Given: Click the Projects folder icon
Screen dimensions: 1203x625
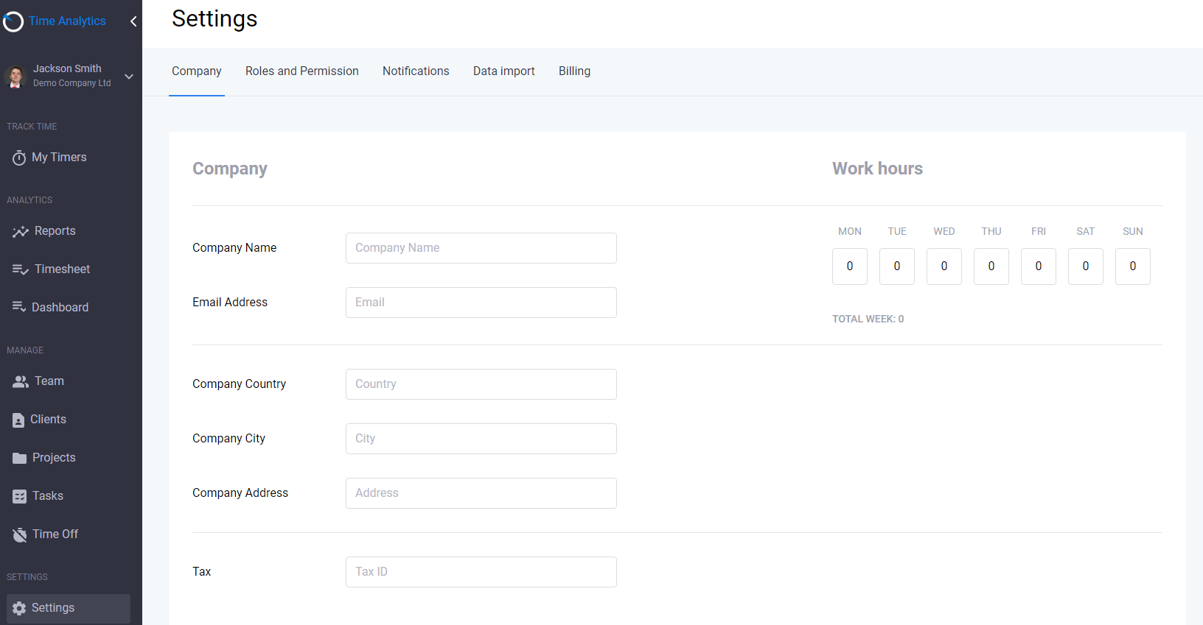Looking at the screenshot, I should [x=20, y=458].
